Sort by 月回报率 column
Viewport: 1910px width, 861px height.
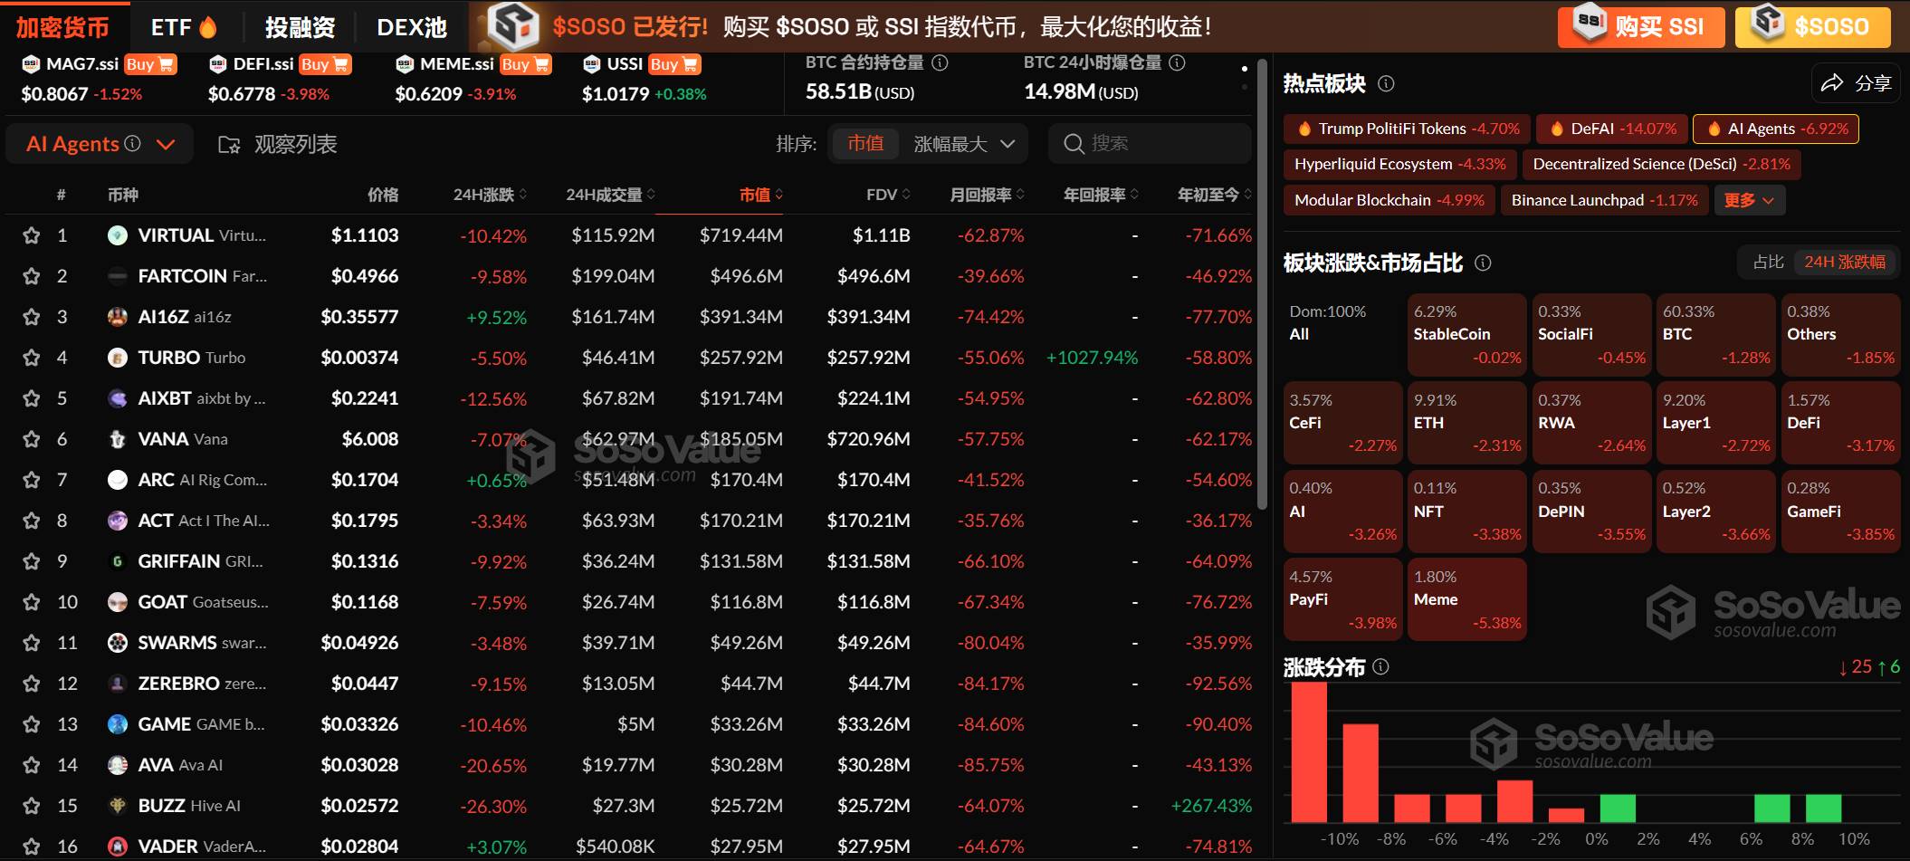pyautogui.click(x=987, y=195)
